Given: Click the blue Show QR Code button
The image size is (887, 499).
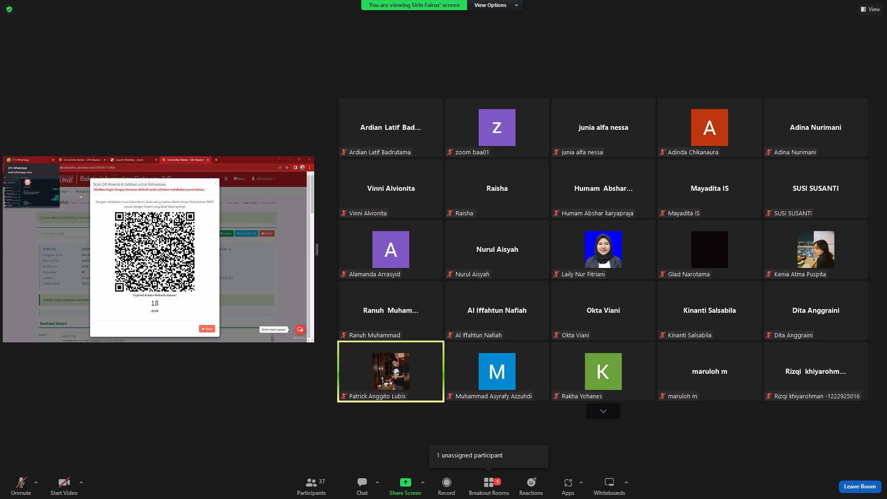Looking at the screenshot, I should (x=246, y=233).
